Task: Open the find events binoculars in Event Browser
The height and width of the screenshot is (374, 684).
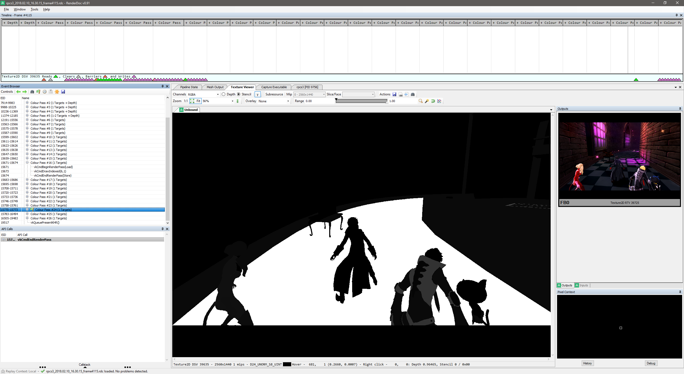Action: (32, 92)
